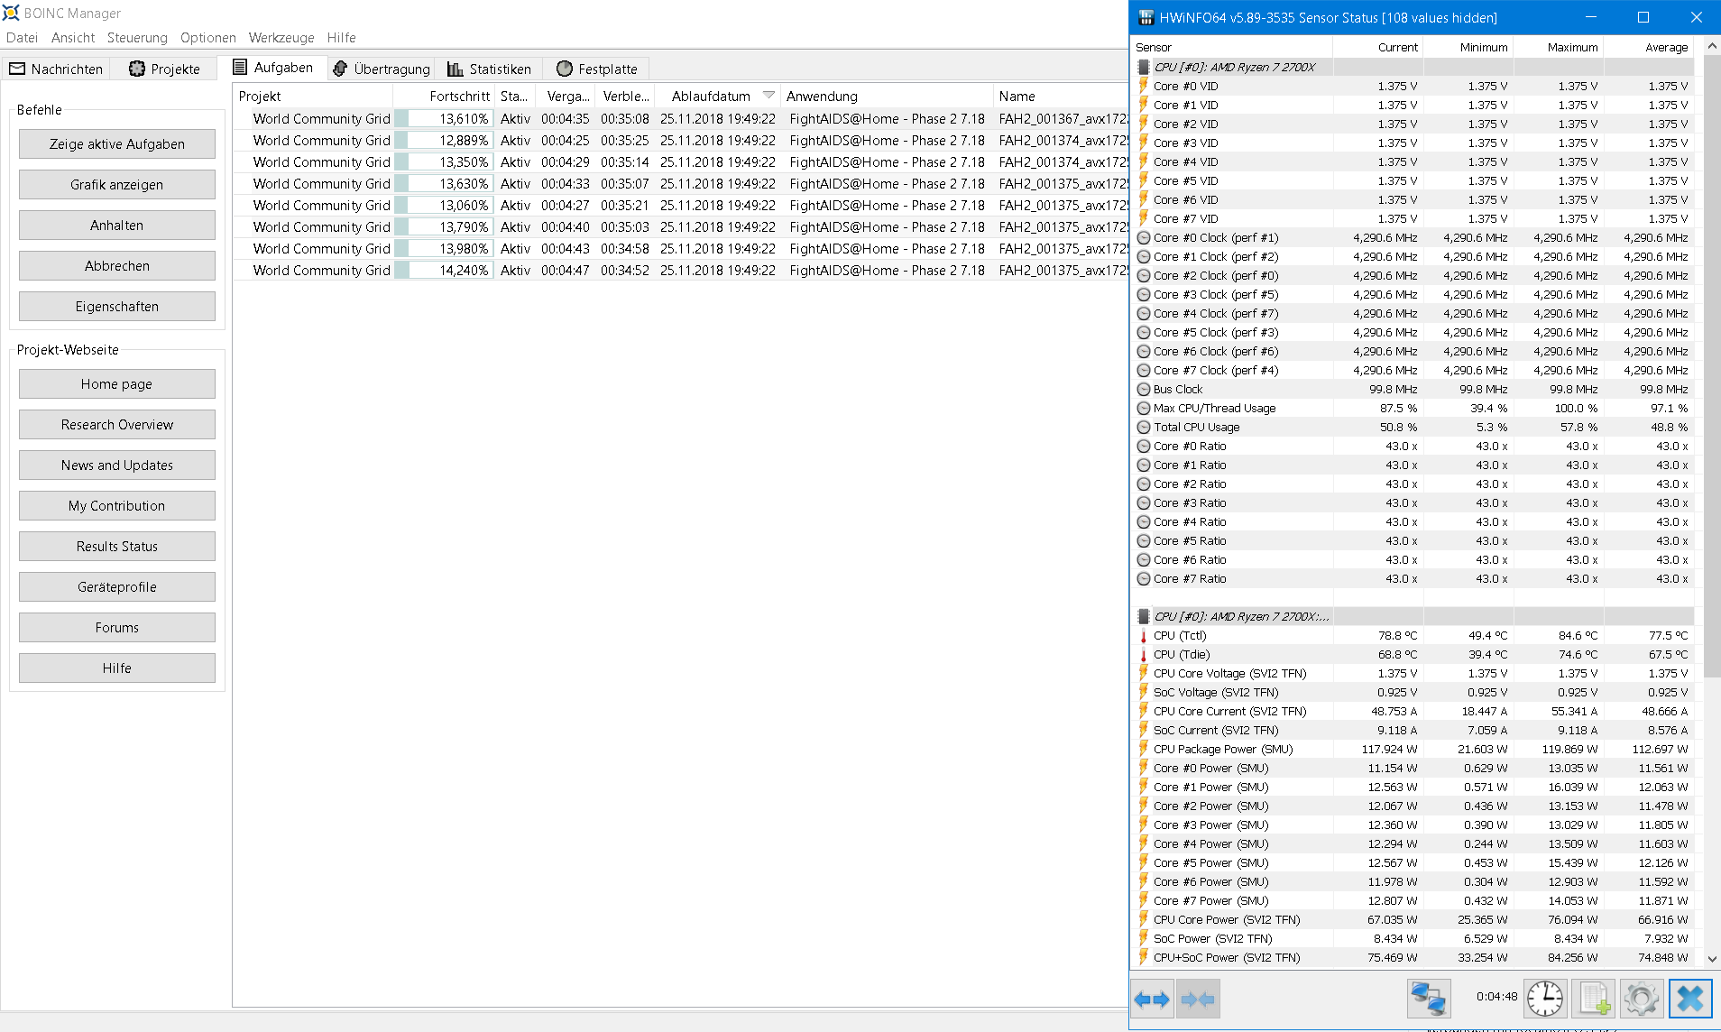This screenshot has height=1032, width=1721.
Task: Click the HWiNFO scrollbar up arrow
Action: (1712, 46)
